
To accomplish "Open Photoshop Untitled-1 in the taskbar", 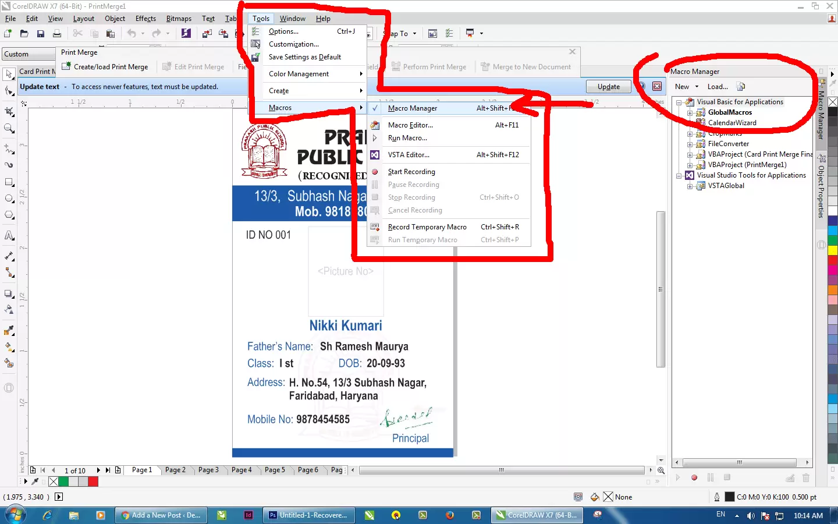I will [x=309, y=515].
